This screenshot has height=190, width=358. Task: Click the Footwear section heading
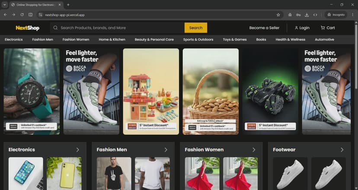coord(284,150)
